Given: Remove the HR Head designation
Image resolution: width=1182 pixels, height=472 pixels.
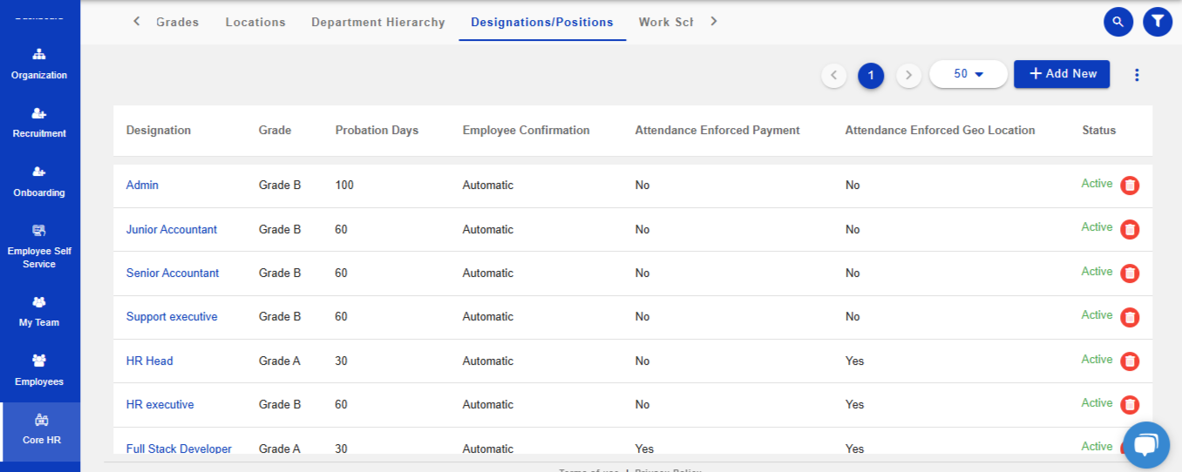Looking at the screenshot, I should pyautogui.click(x=1130, y=361).
